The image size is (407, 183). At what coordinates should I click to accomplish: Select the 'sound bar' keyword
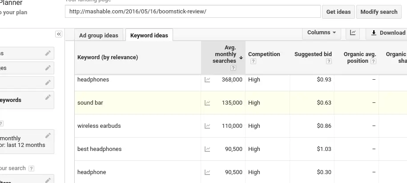(90, 103)
